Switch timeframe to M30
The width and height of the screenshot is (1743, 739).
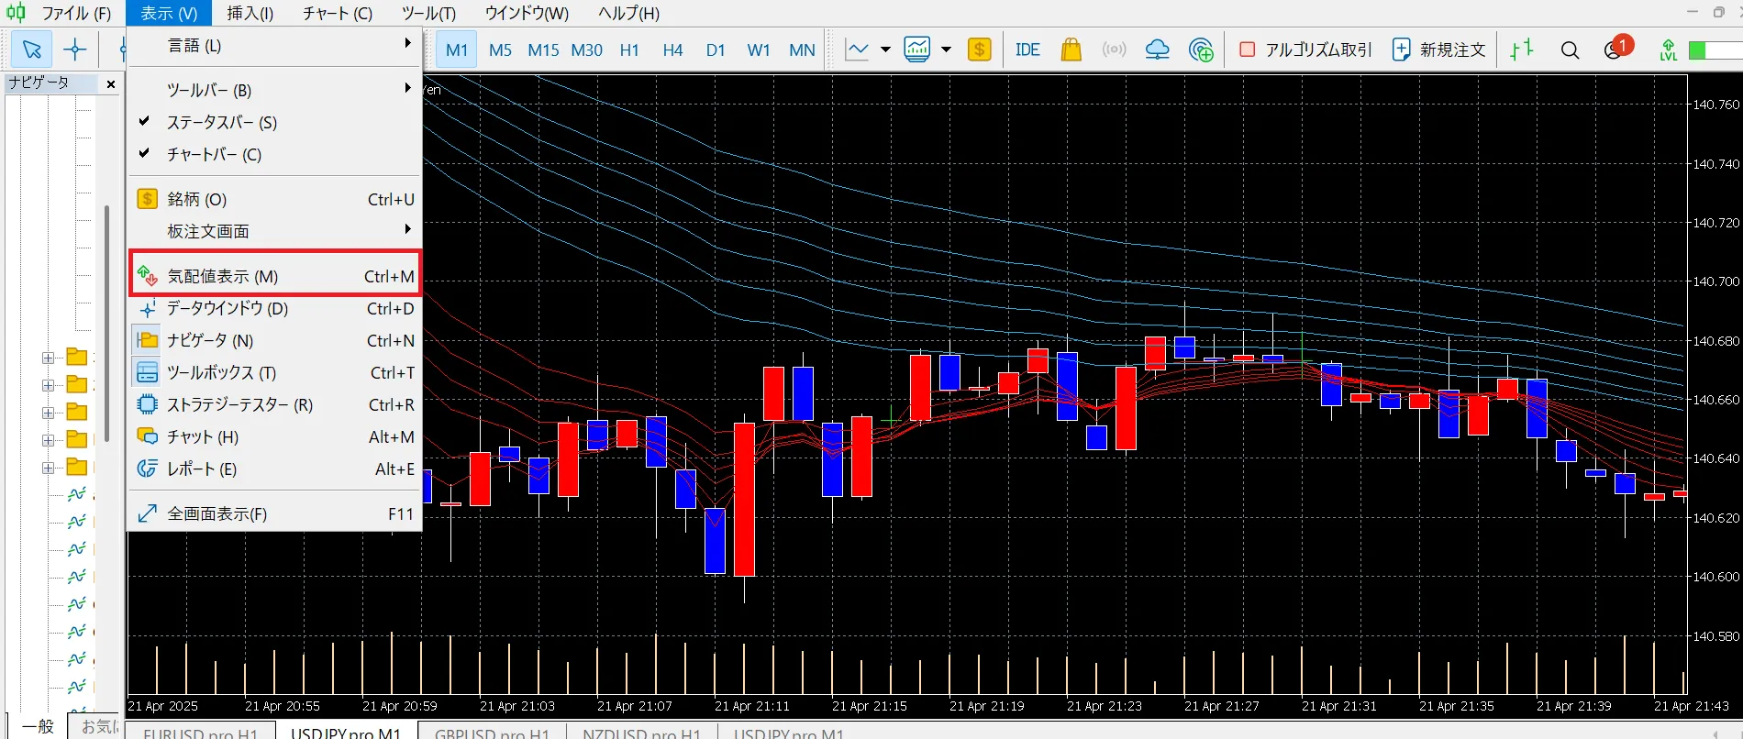pos(587,50)
